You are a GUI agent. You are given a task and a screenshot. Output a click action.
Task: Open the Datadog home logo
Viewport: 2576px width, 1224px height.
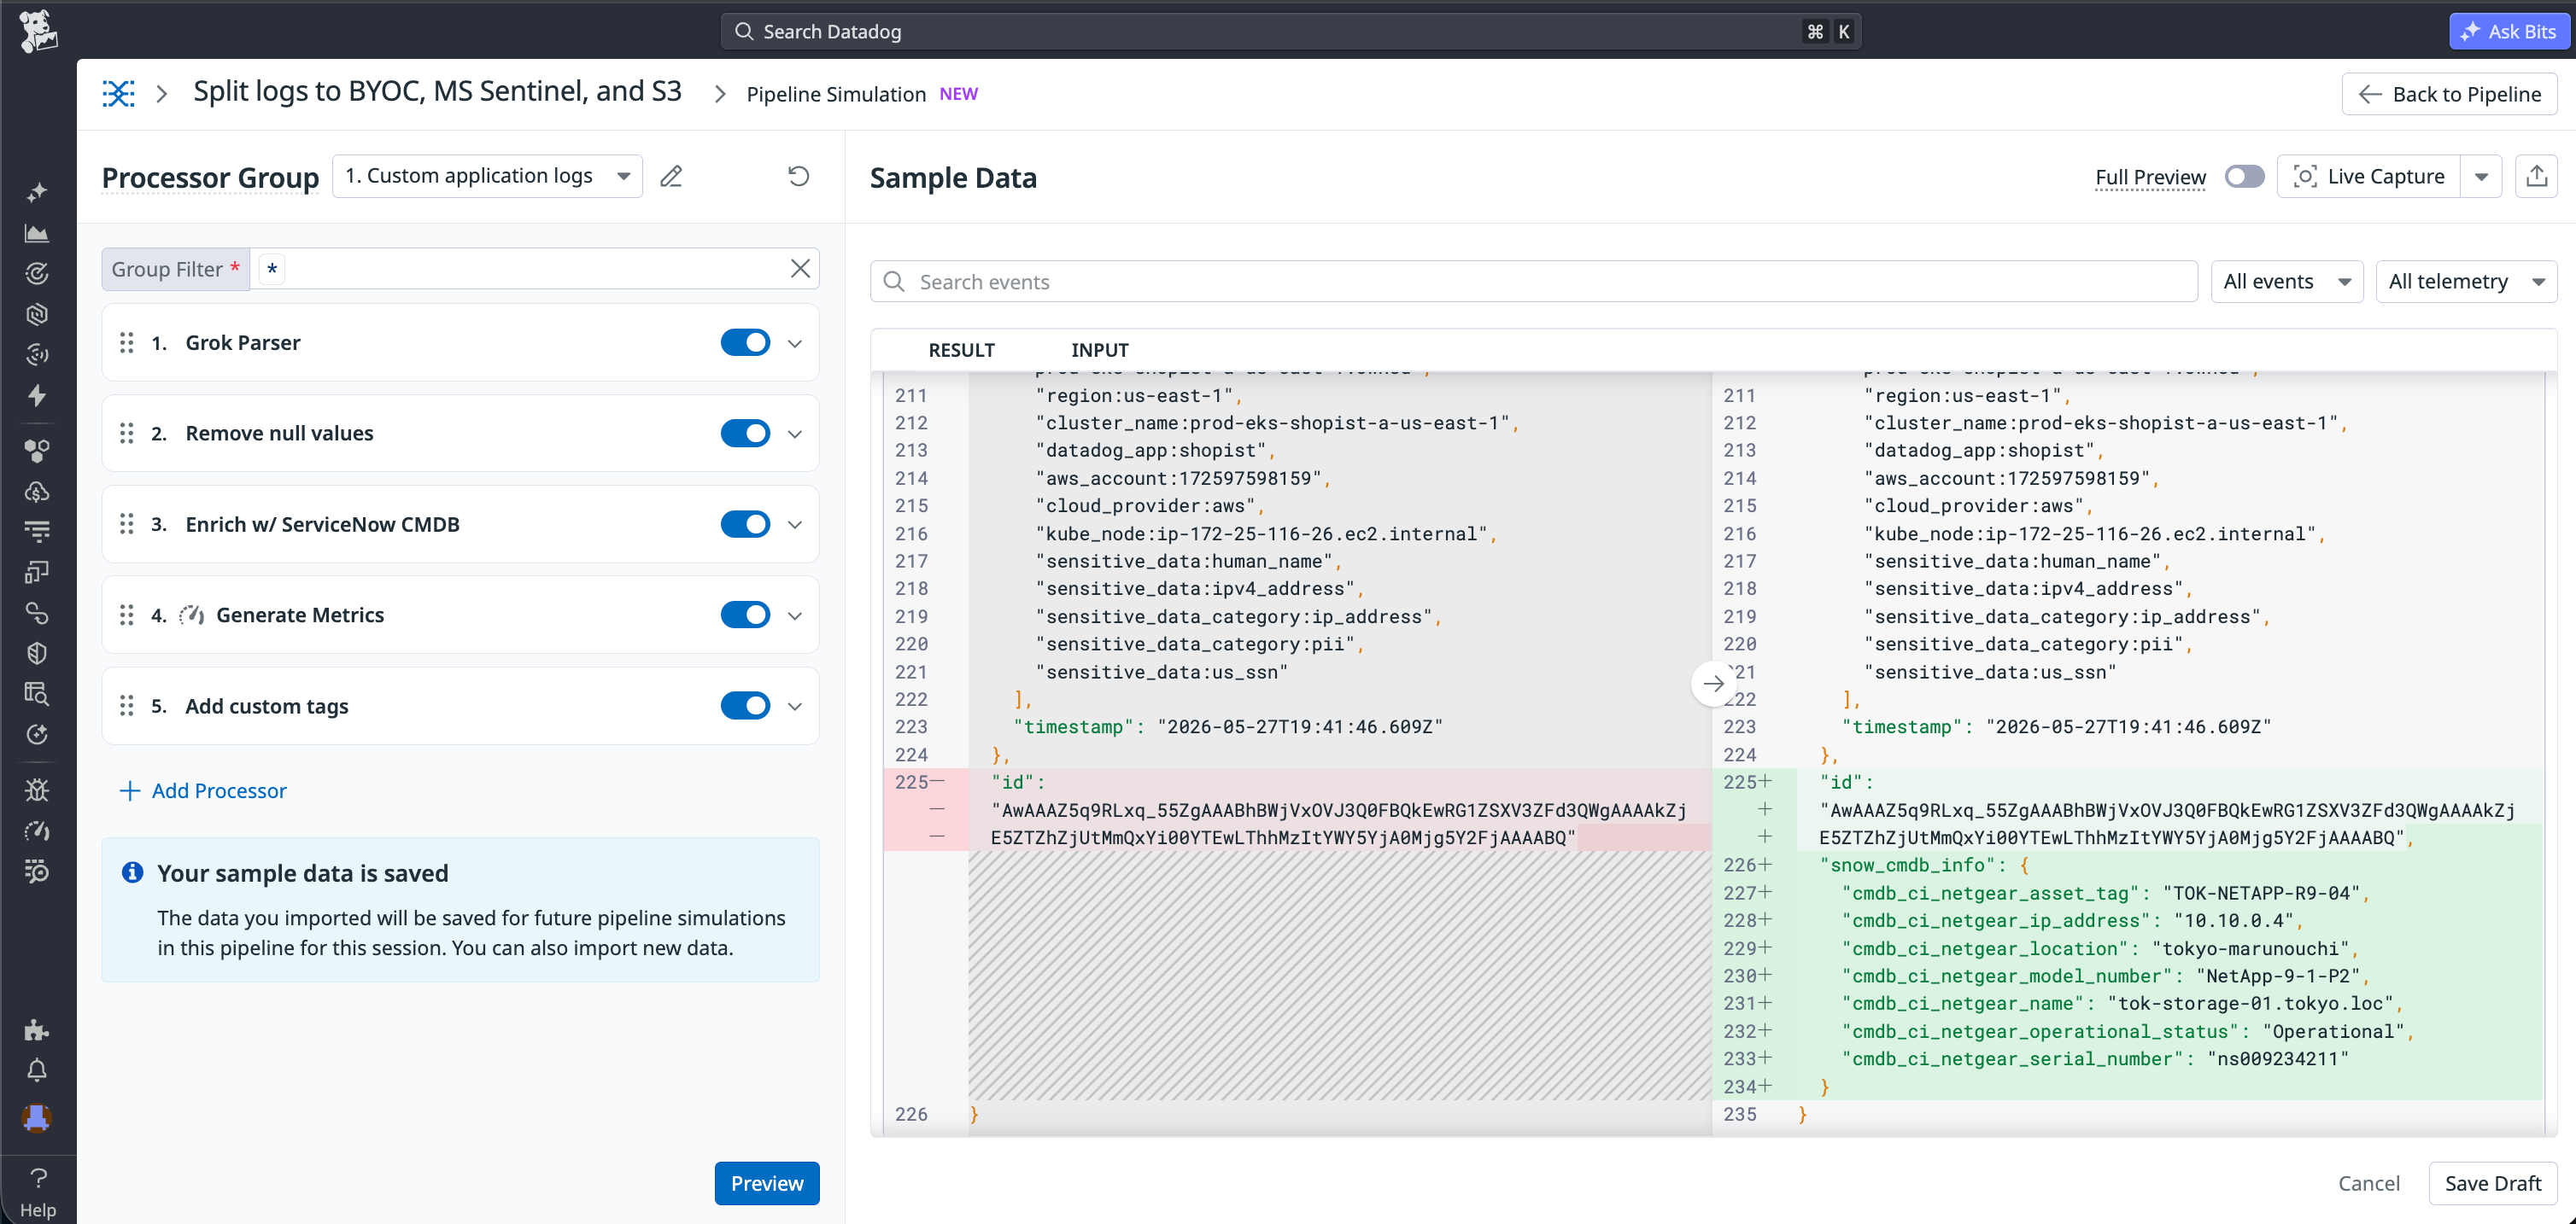[x=38, y=31]
